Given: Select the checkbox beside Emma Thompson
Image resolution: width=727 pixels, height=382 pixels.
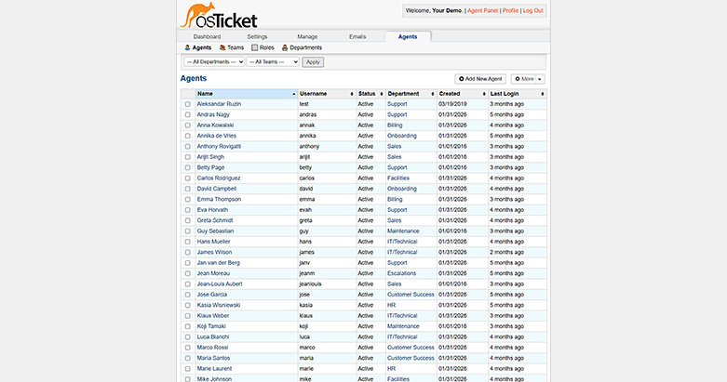Looking at the screenshot, I should pyautogui.click(x=187, y=199).
